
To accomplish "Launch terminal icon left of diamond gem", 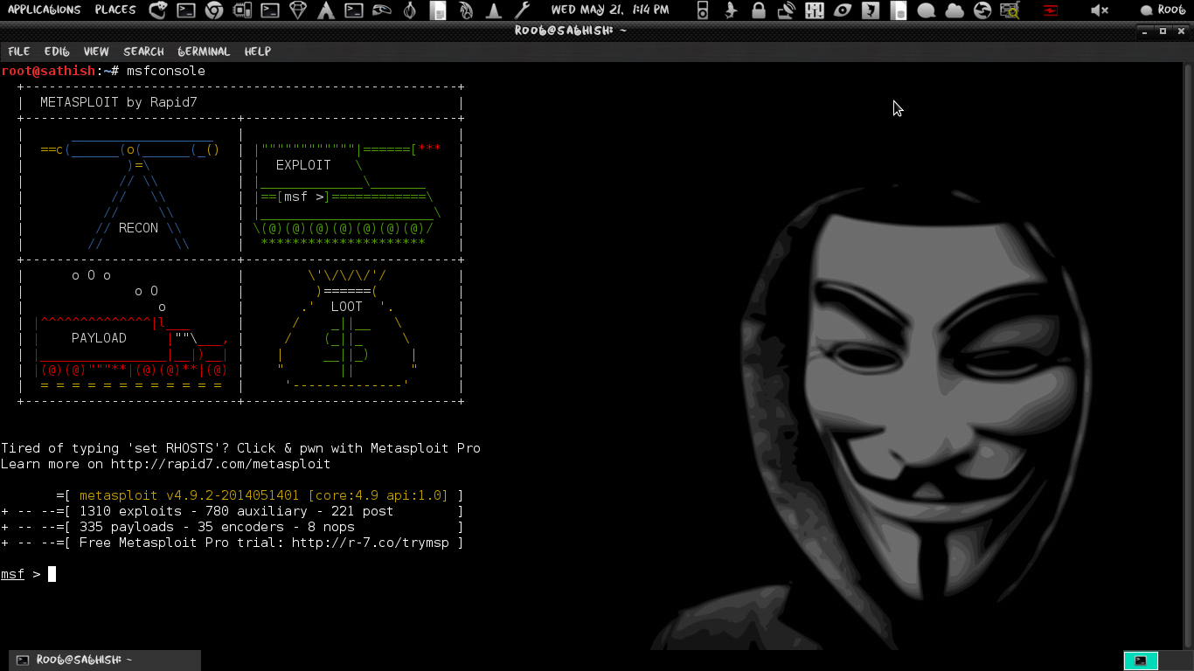I will (x=269, y=10).
